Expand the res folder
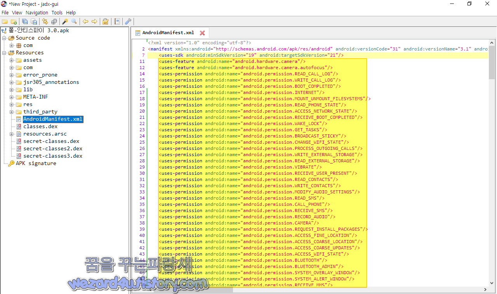497x294 pixels. click(12, 104)
